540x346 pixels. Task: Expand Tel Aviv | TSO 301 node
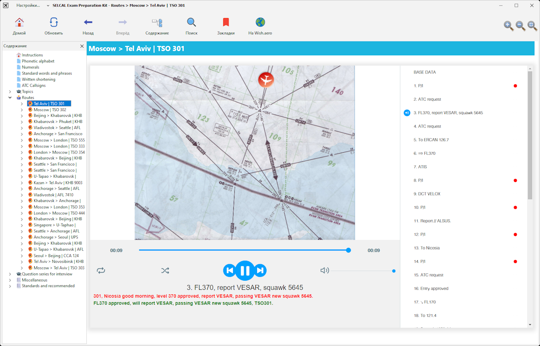point(22,104)
